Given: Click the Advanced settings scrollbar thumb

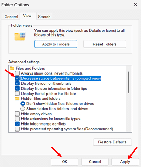Looking at the screenshot, I should 129,82.
